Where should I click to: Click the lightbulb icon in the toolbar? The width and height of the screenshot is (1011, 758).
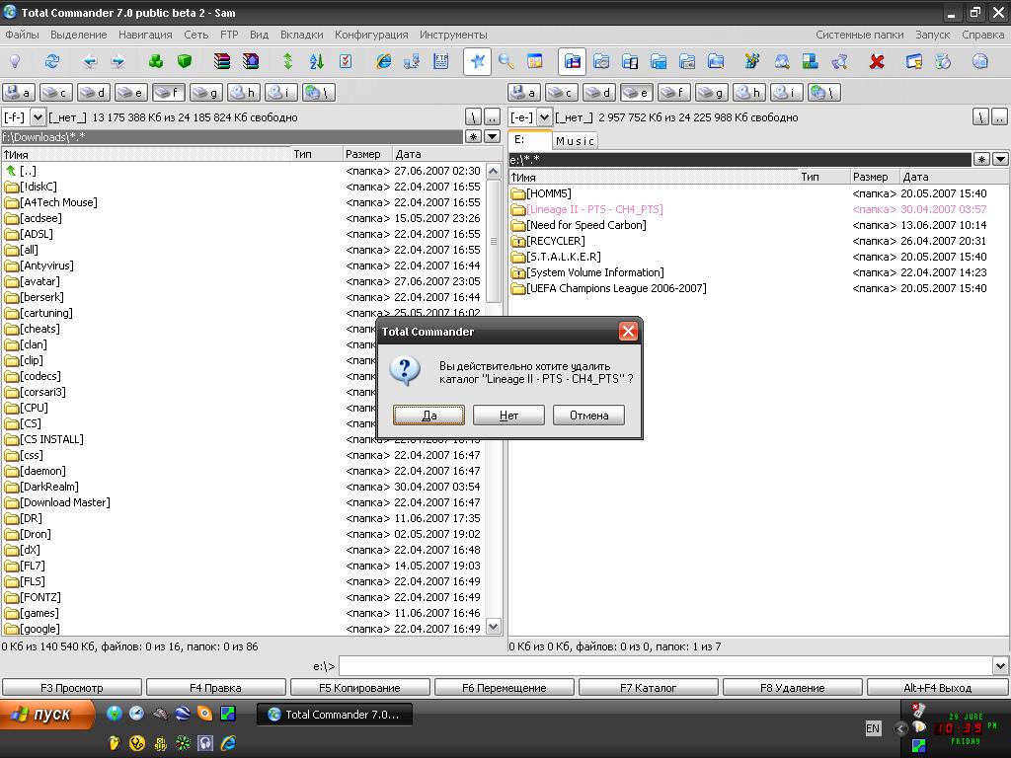[15, 62]
